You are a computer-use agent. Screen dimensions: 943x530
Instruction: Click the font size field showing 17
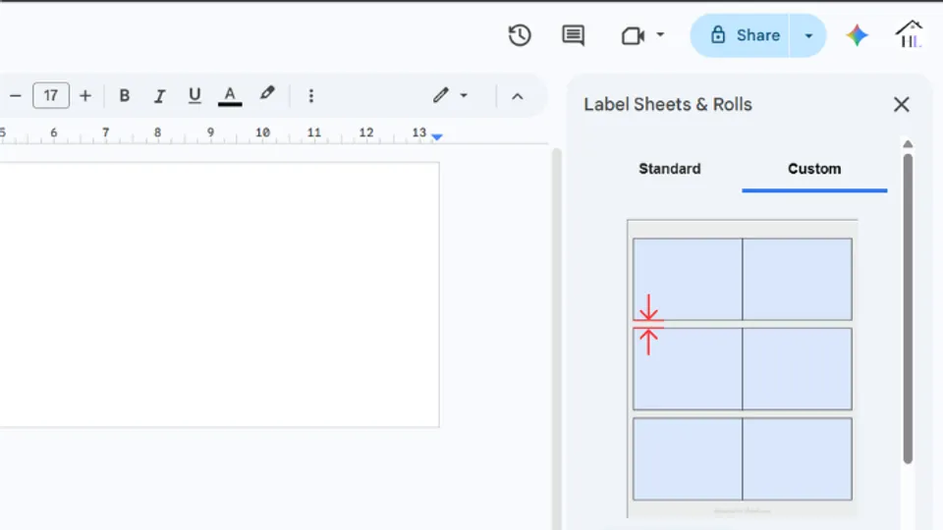(51, 95)
